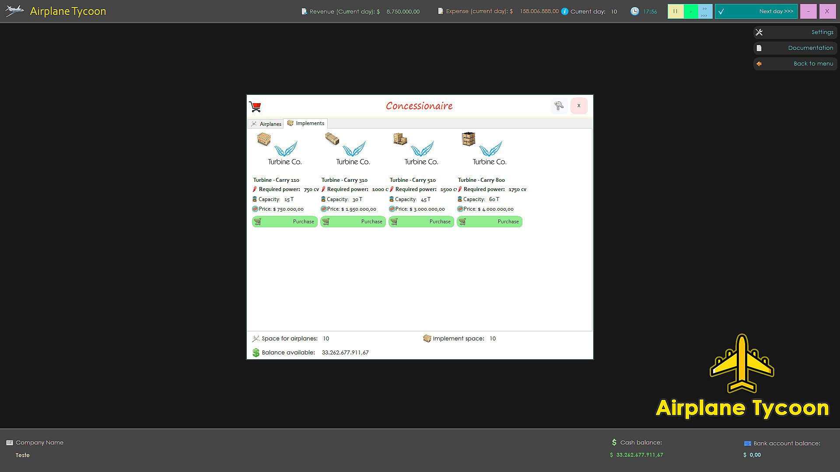Viewport: 840px width, 472px height.
Task: Advance with the Next day button
Action: click(756, 12)
